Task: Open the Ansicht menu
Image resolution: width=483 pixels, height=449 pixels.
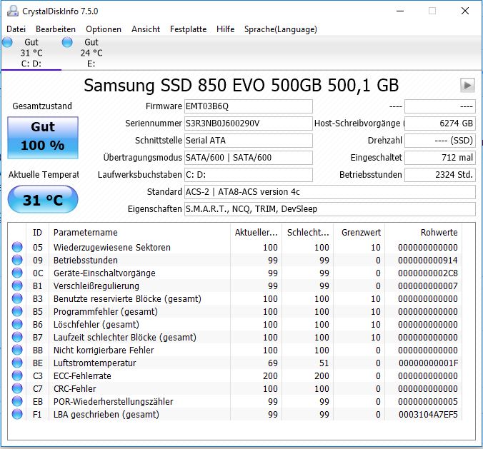Action: point(146,29)
